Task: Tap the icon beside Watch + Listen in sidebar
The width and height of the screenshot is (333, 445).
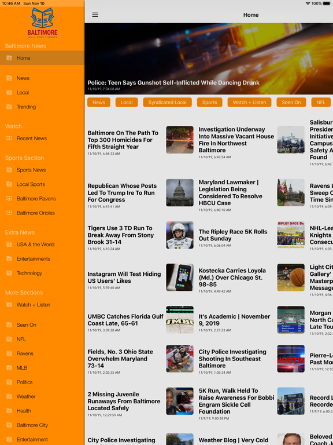Action: point(9,305)
